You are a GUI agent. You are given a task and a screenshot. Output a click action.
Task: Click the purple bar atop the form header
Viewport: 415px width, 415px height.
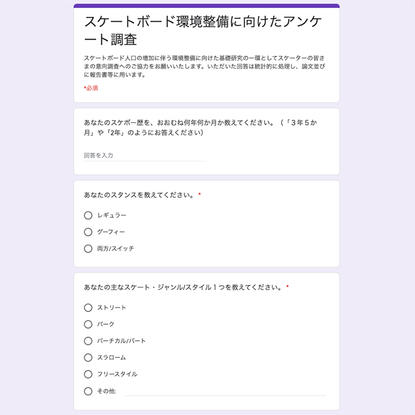(x=206, y=6)
